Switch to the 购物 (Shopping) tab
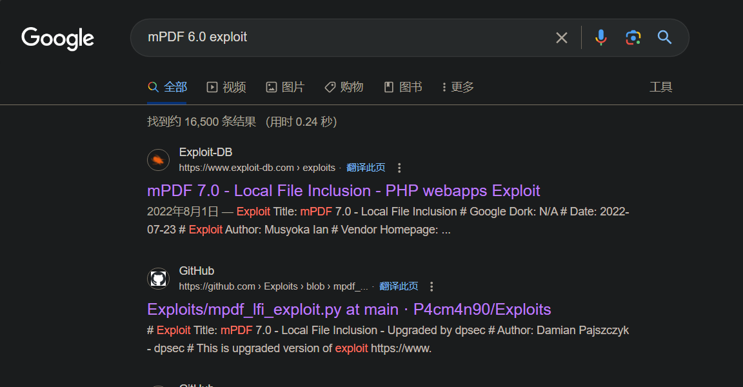Viewport: 743px width, 387px height. (344, 87)
